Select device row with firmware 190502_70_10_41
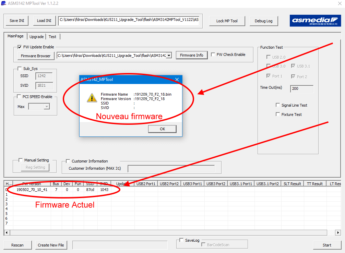345x253 pixels. (x=173, y=190)
